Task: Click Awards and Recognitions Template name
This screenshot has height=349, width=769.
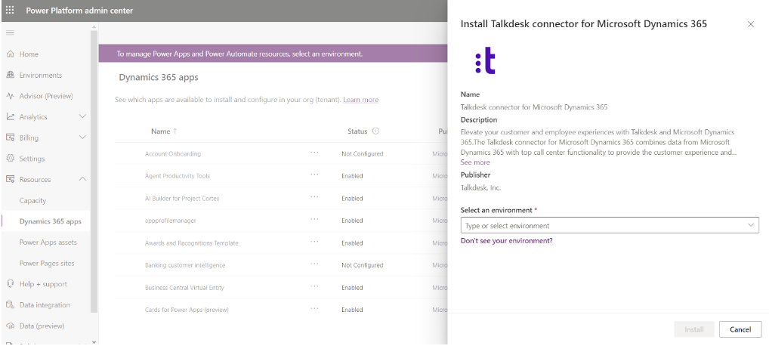Action: (191, 243)
